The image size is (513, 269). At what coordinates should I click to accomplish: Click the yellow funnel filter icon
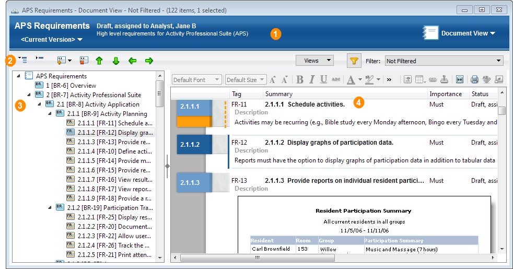pos(354,61)
